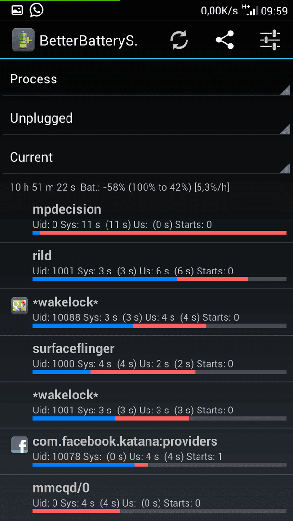
Task: Tap the picture notification icon in the status bar
Action: (x=17, y=11)
